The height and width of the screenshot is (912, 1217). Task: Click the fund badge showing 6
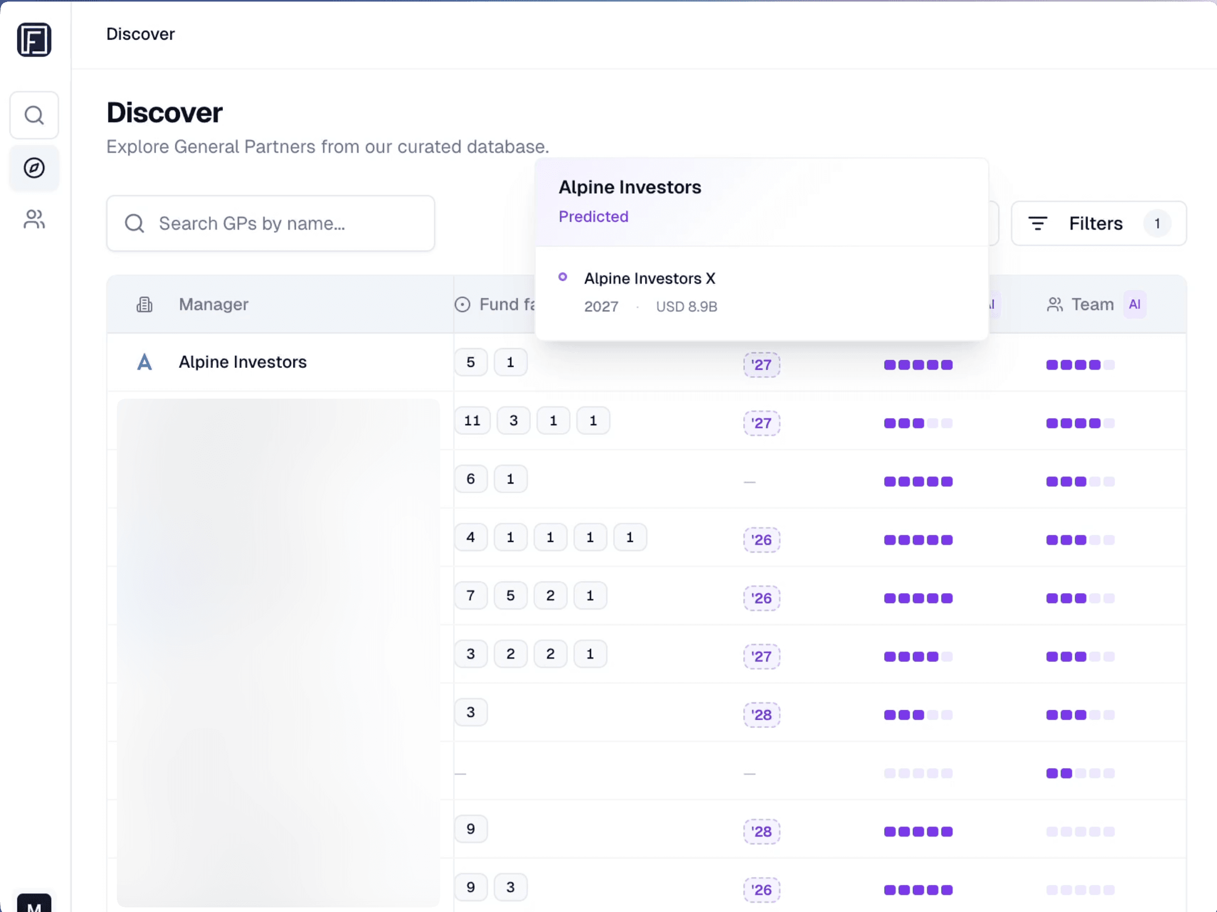(471, 479)
